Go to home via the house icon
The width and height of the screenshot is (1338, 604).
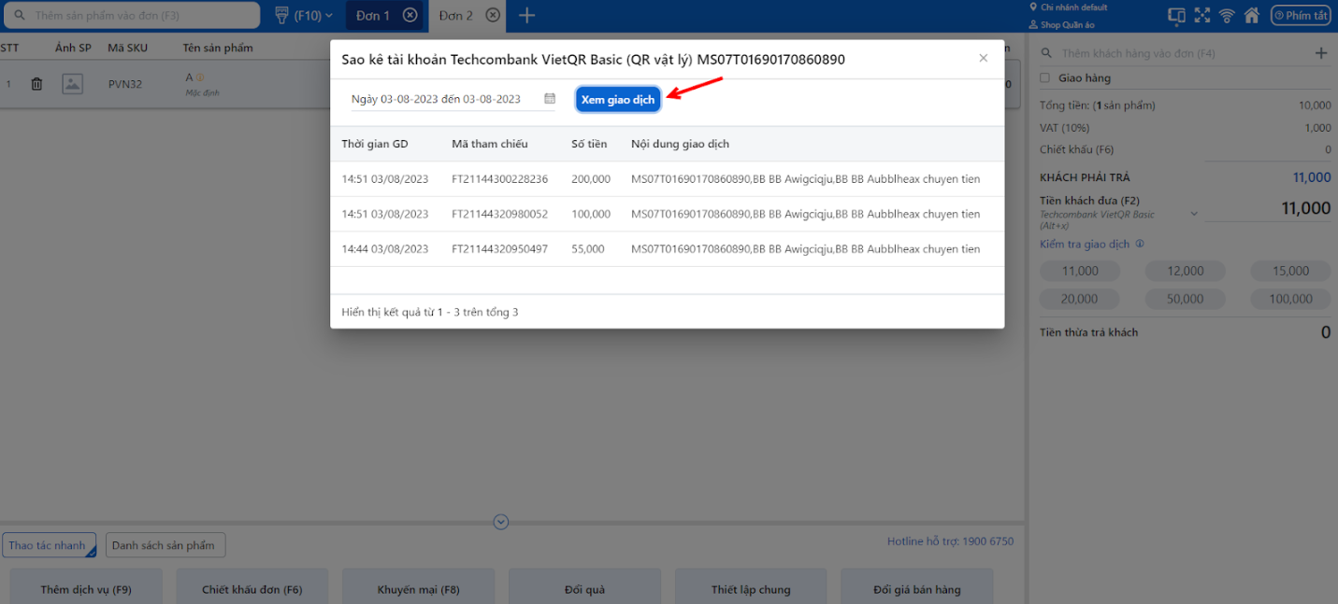pyautogui.click(x=1252, y=15)
